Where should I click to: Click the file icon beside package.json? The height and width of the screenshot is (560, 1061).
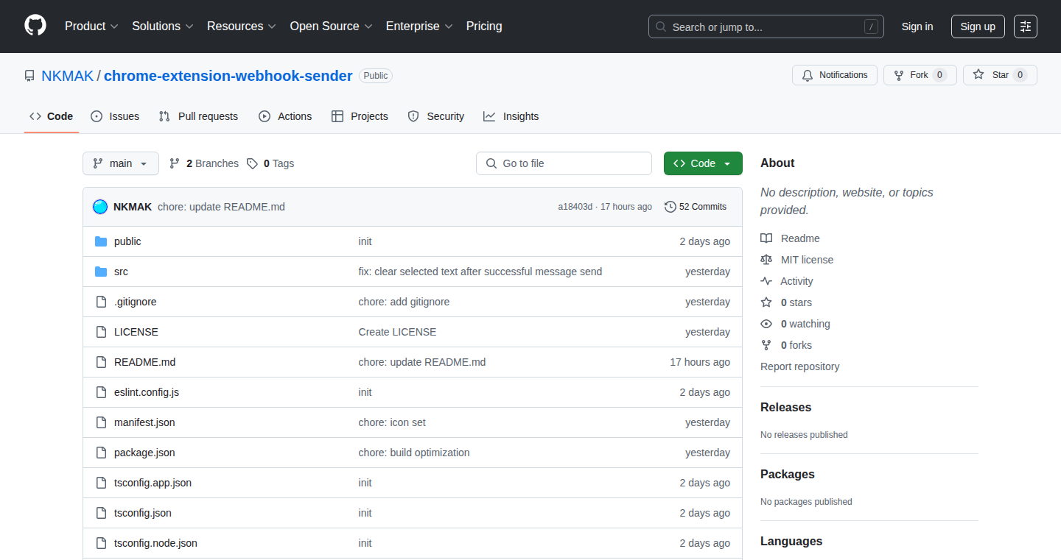101,453
